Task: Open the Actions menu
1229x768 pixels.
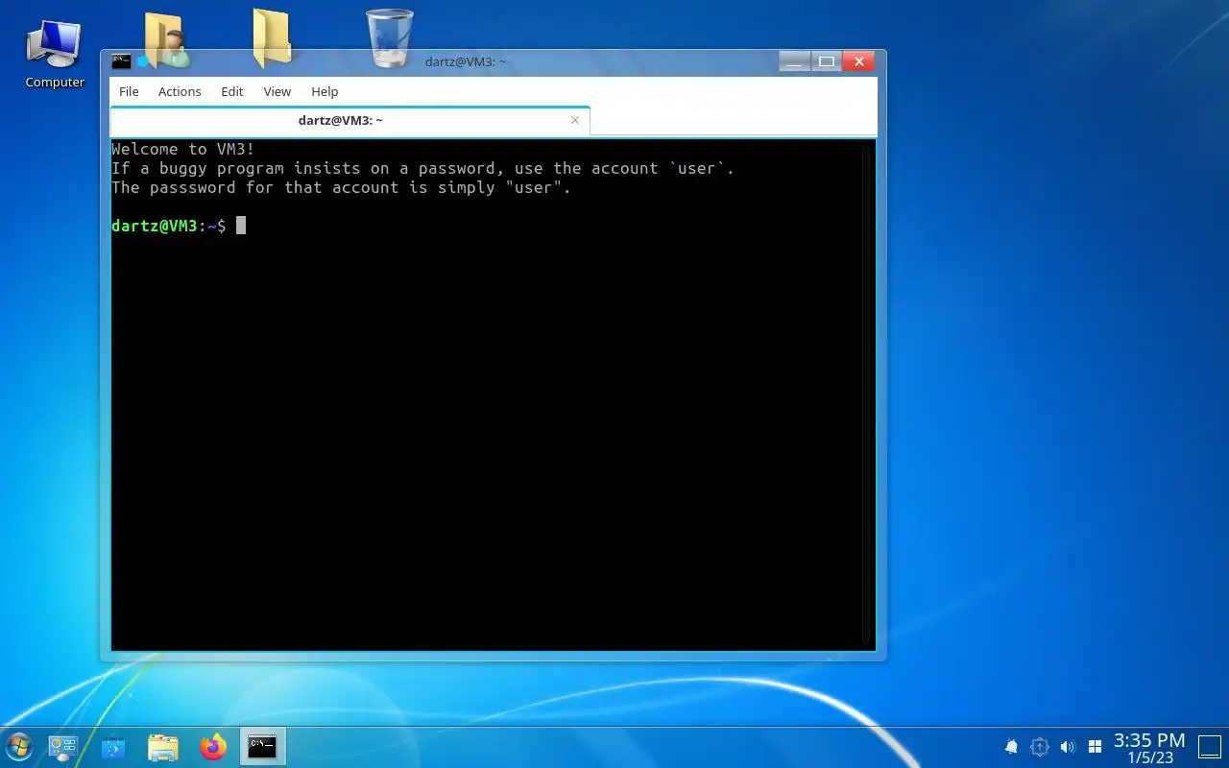Action: 180,91
